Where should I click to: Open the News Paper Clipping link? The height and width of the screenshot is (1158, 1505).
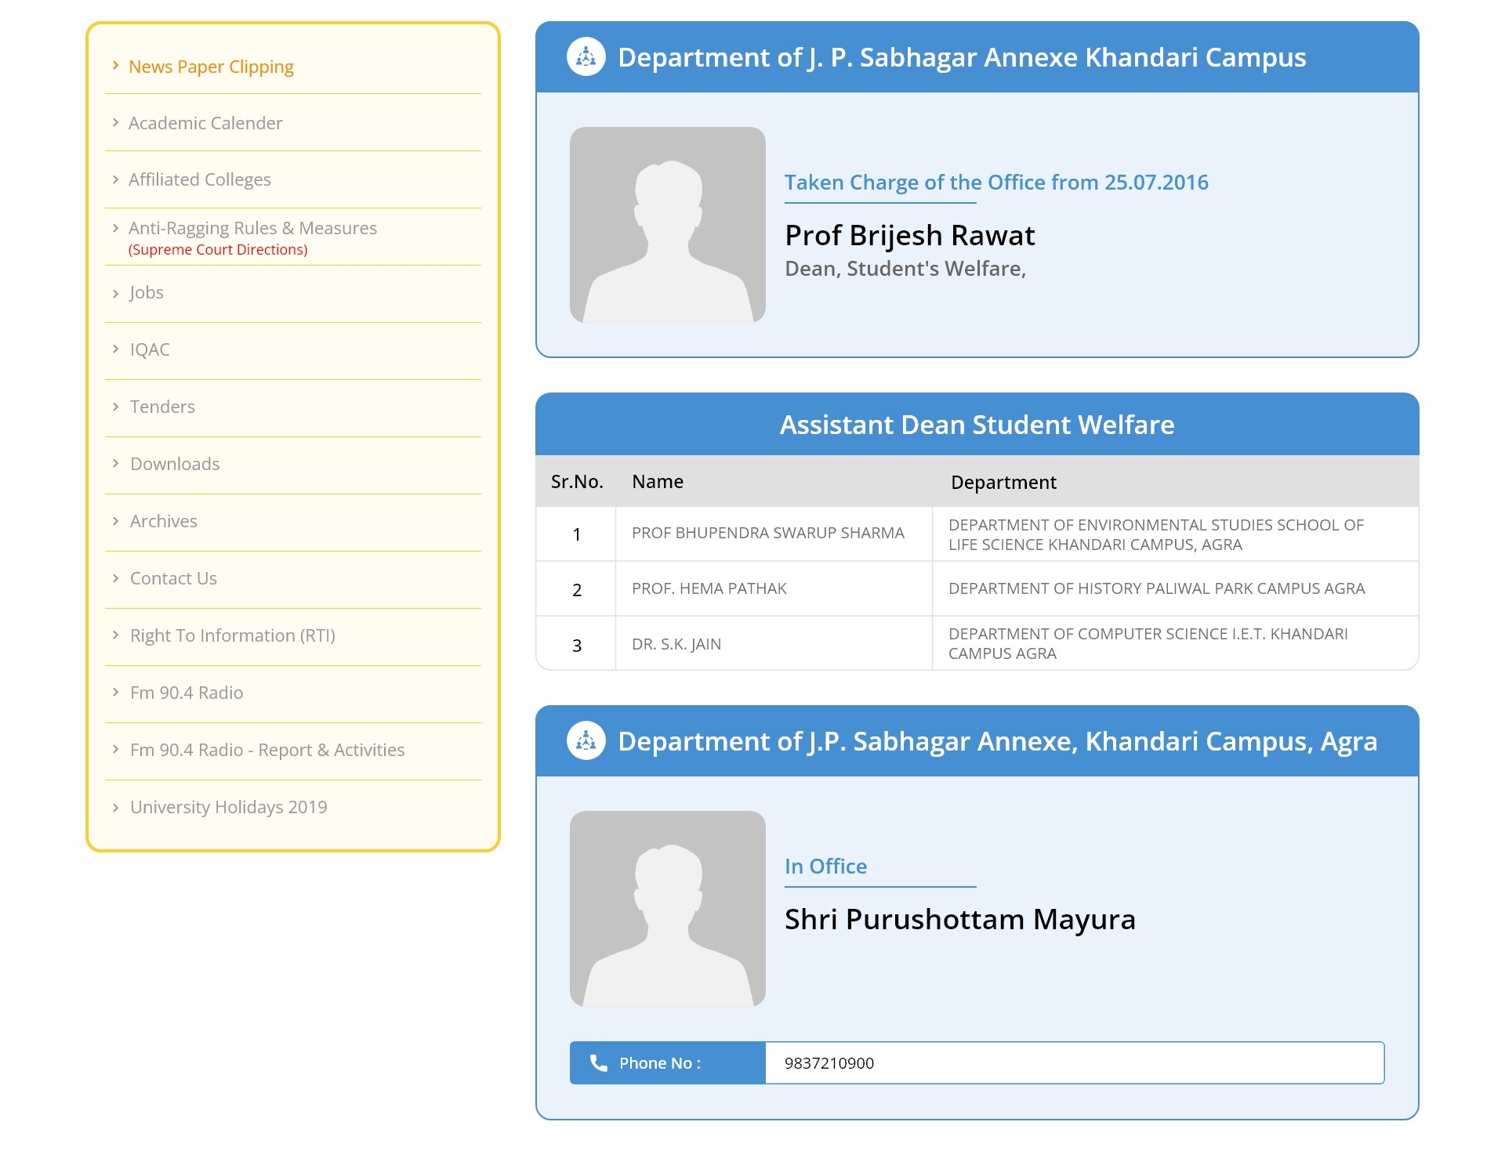(211, 67)
